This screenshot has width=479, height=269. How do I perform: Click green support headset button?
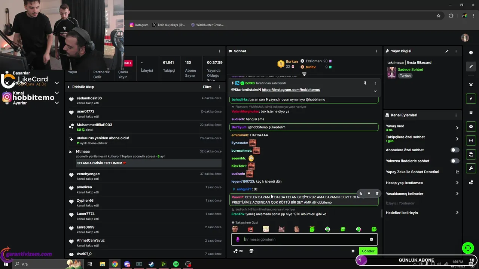tap(467, 248)
